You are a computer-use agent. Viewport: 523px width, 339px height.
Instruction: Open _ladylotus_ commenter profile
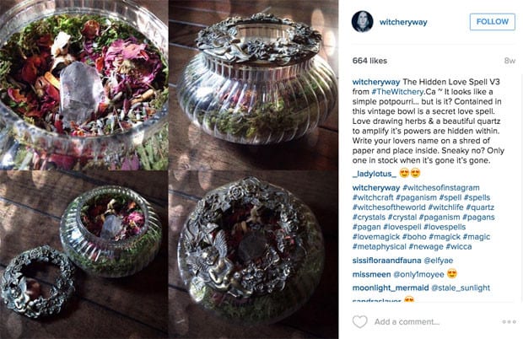[x=375, y=174]
